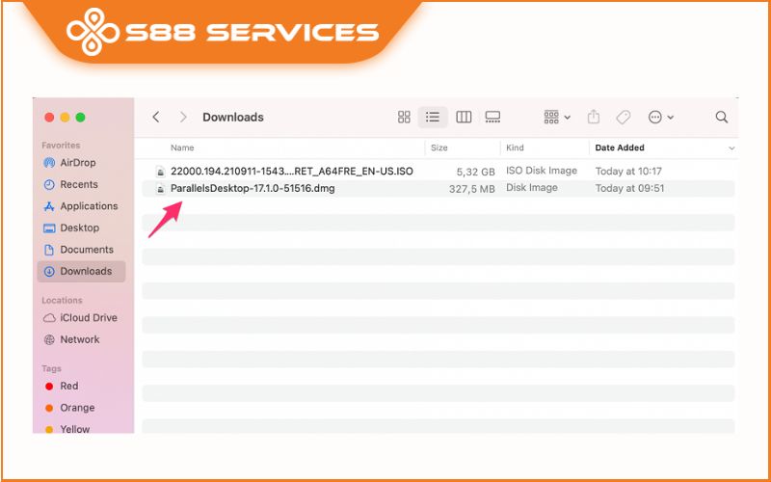Switch to column view
The image size is (771, 482).
click(464, 117)
